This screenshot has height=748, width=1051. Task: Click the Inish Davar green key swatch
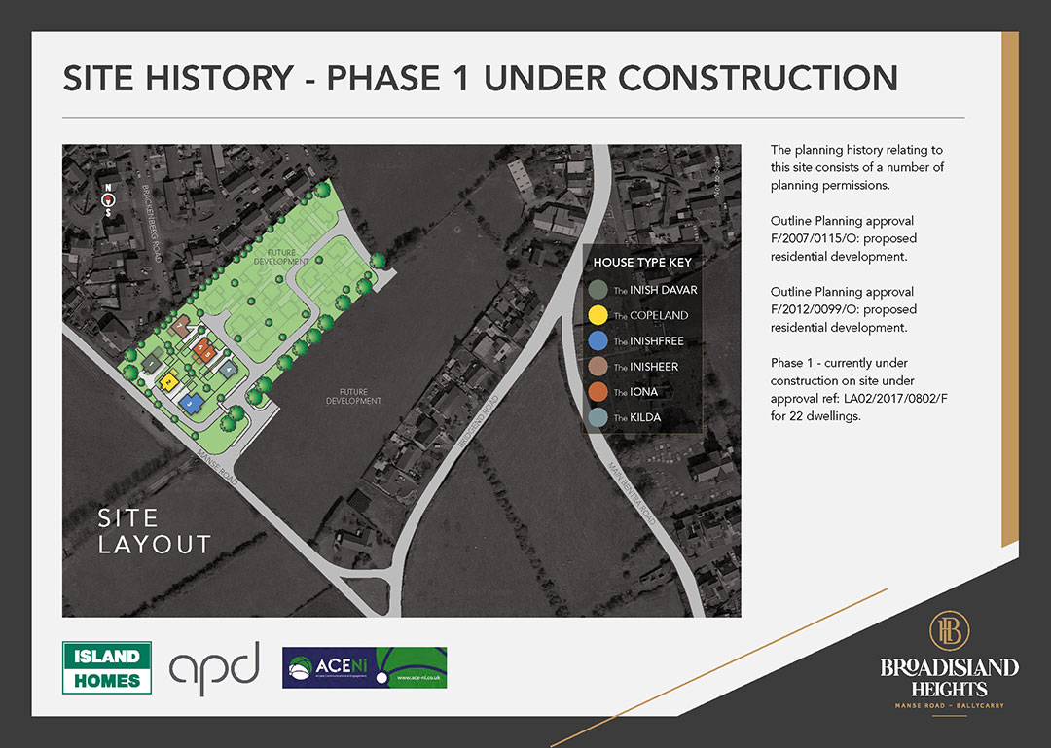tap(598, 290)
